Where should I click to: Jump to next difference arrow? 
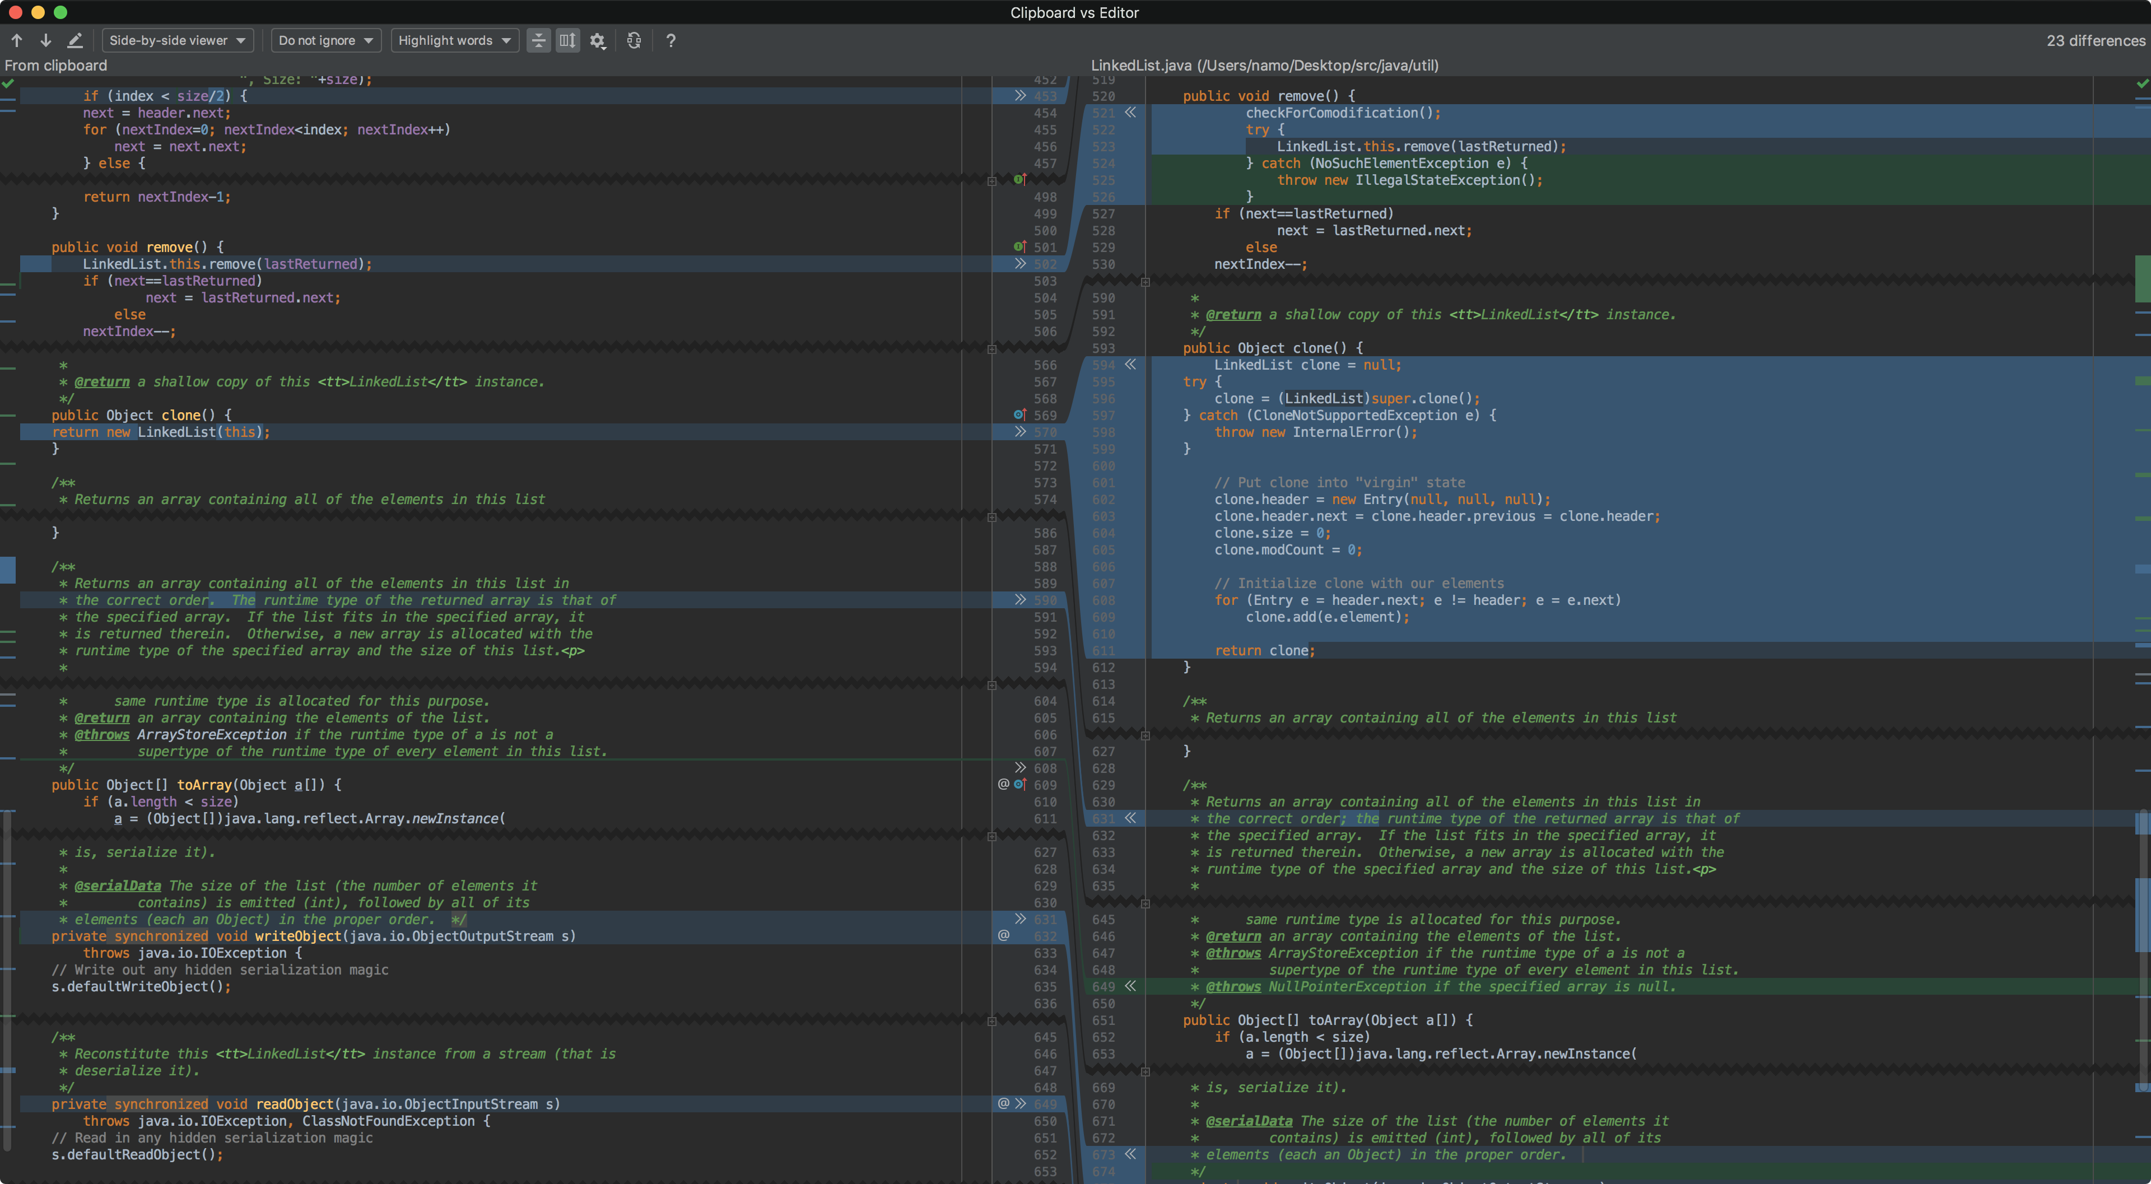click(x=46, y=40)
